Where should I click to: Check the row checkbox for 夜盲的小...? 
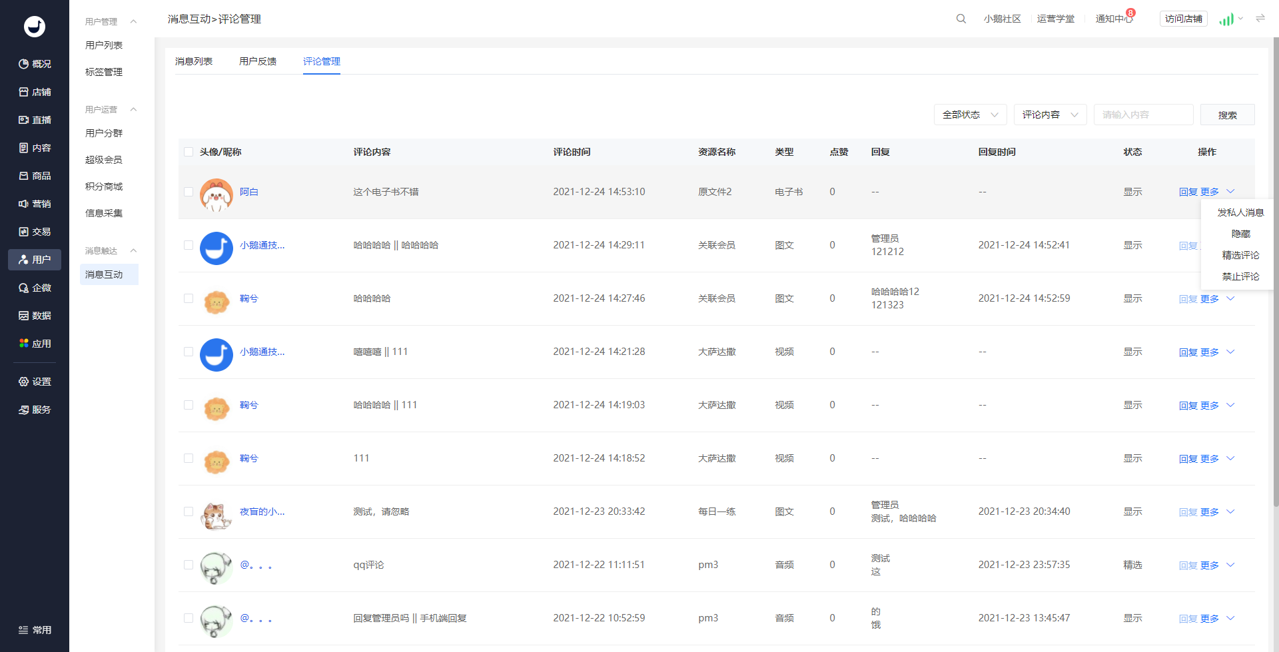[189, 511]
